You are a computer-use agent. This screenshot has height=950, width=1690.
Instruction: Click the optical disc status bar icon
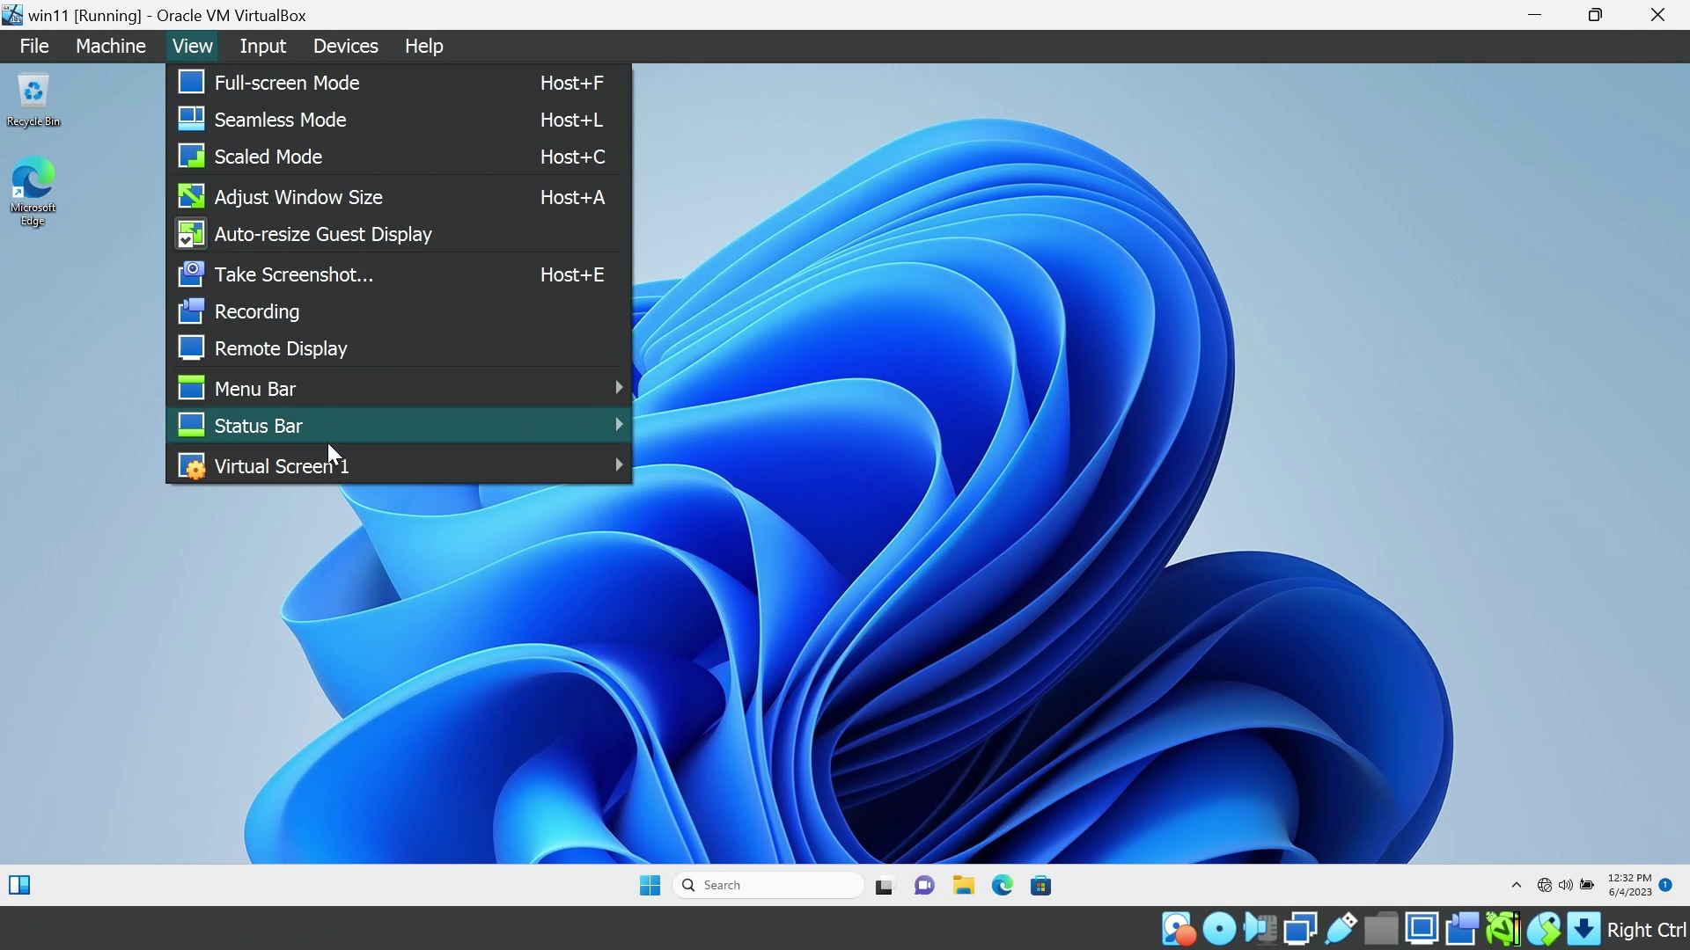coord(1219,929)
